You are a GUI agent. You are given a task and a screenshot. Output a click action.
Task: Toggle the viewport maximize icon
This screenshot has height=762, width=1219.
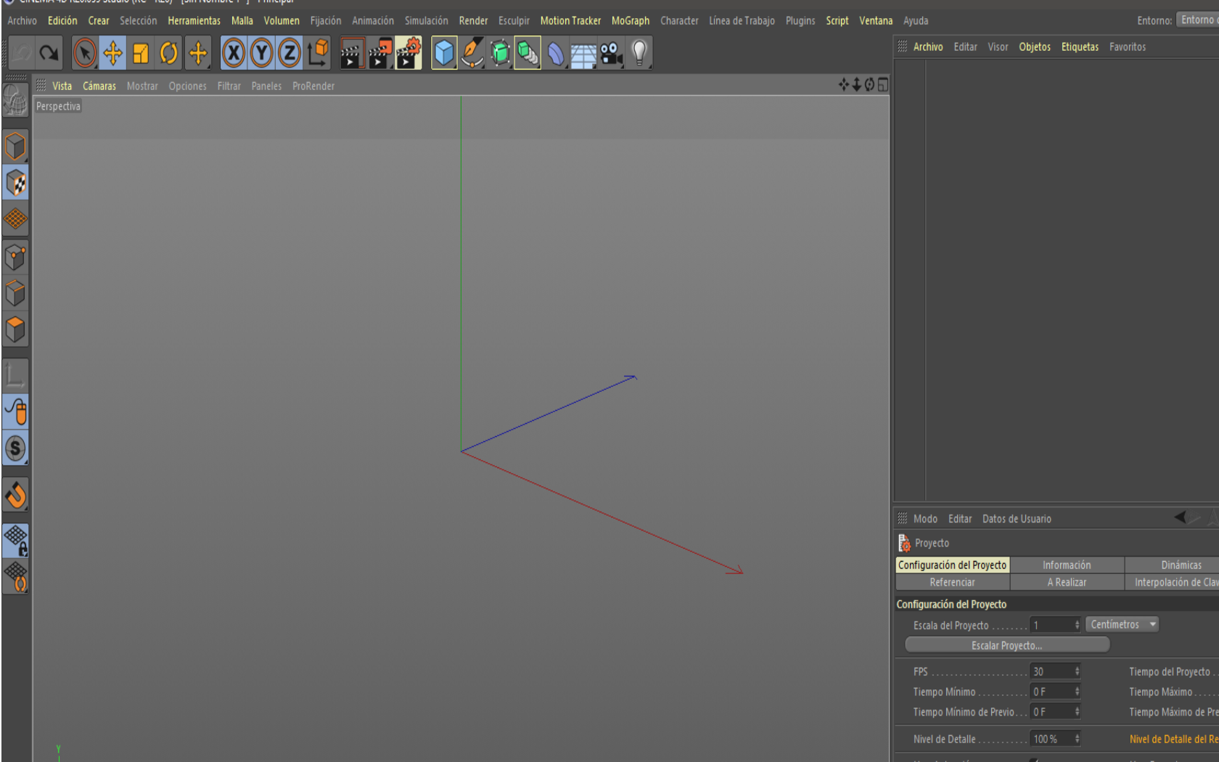coord(883,85)
